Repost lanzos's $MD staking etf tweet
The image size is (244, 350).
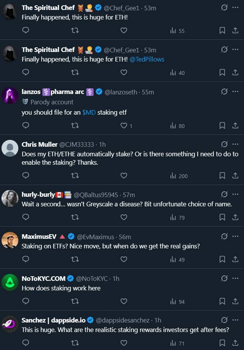click(75, 125)
